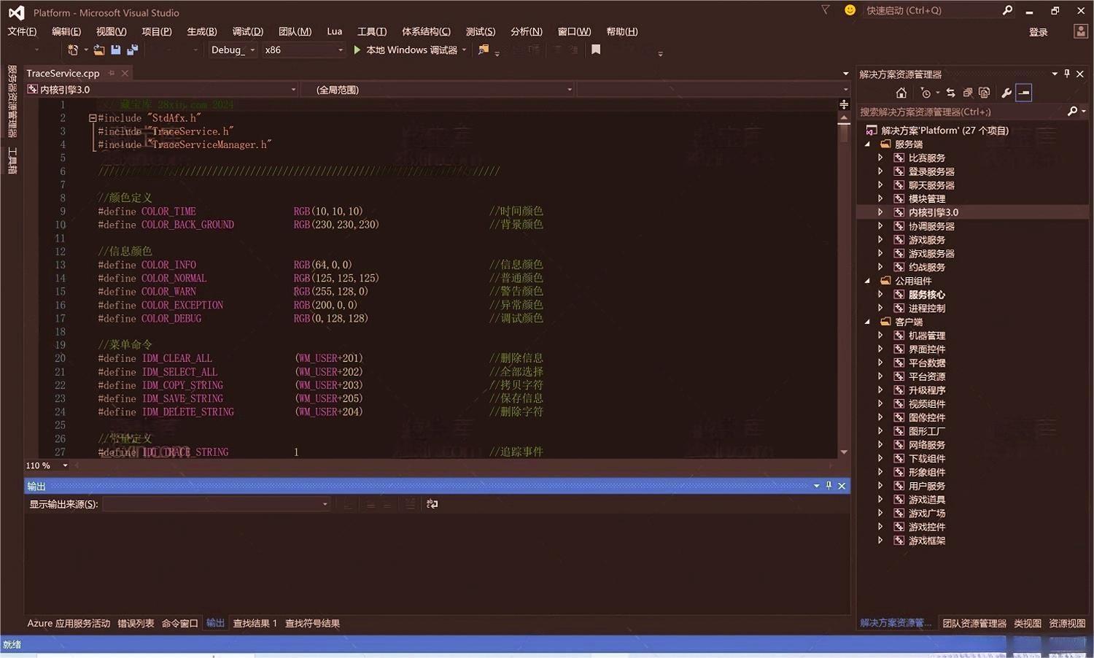Screen dimensions: 1094x658
Task: Select the 登录服务器 project
Action: pos(931,171)
